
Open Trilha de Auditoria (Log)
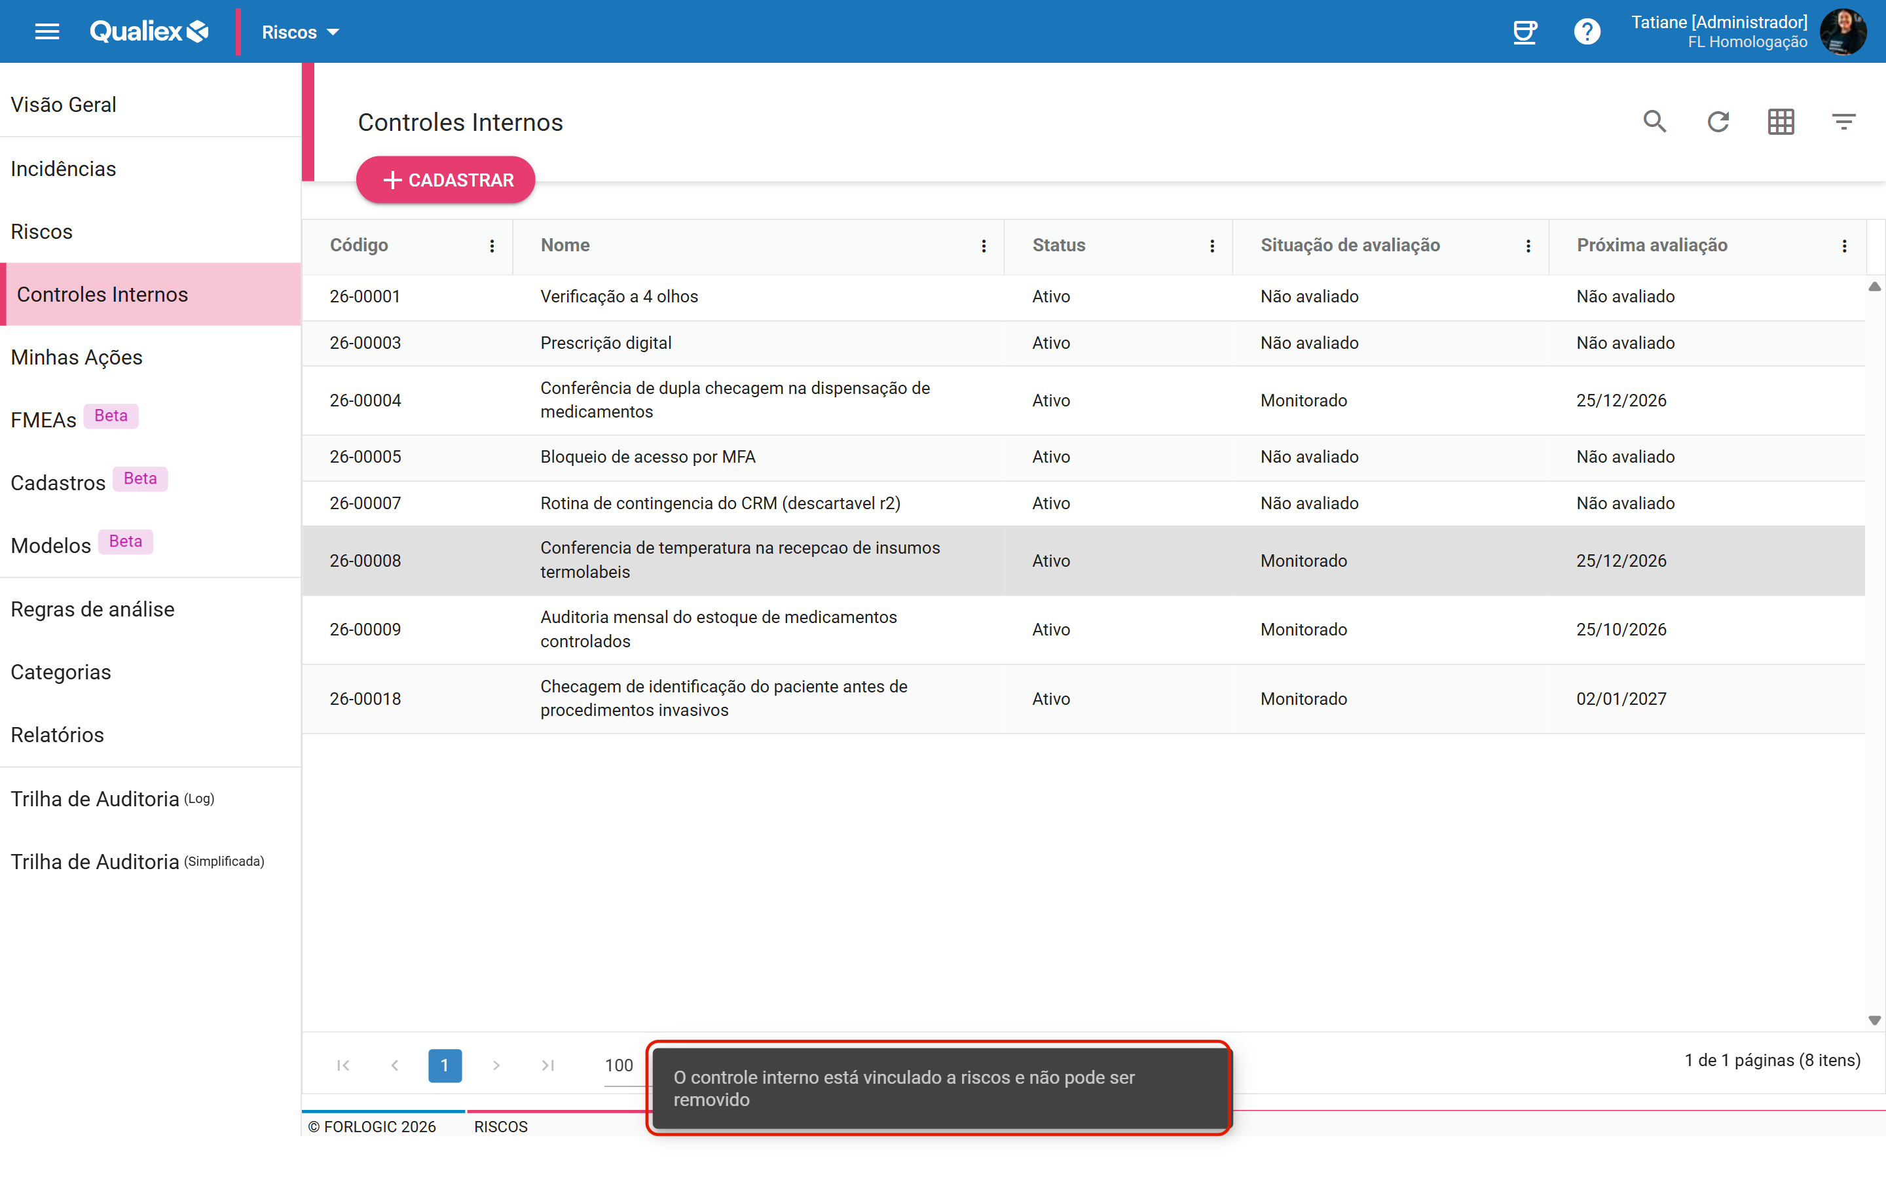(x=151, y=798)
